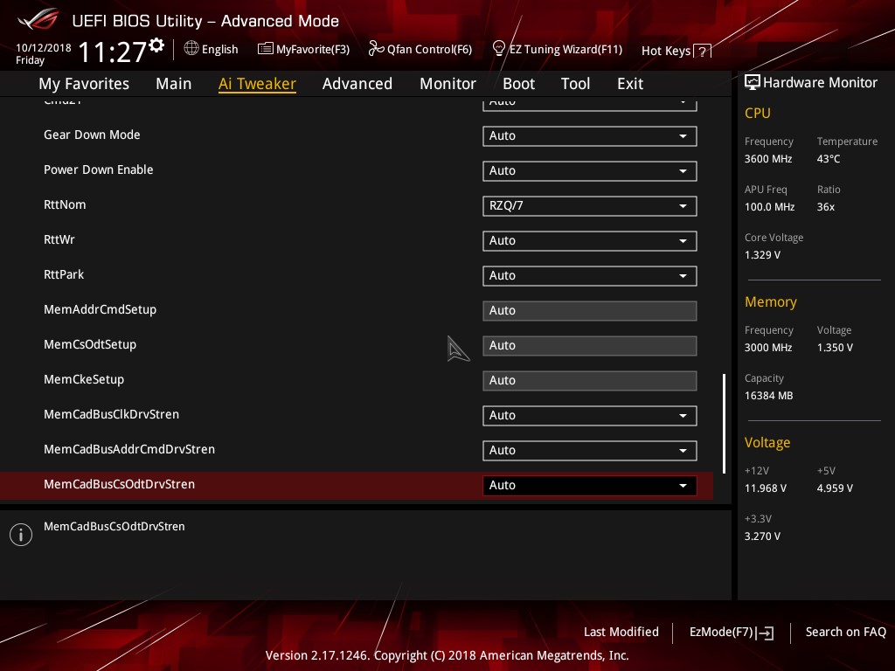Click the CPU temperature 43°C value
Viewport: 895px width, 671px height.
(829, 159)
